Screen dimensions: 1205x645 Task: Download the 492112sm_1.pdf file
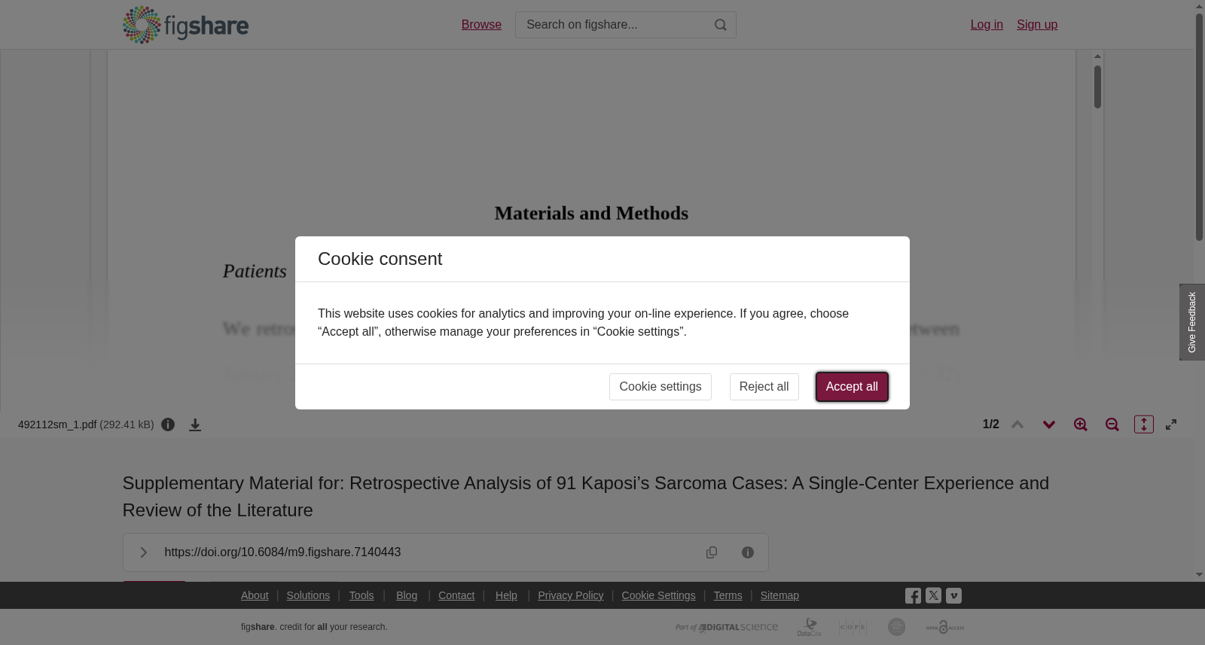[x=195, y=425]
